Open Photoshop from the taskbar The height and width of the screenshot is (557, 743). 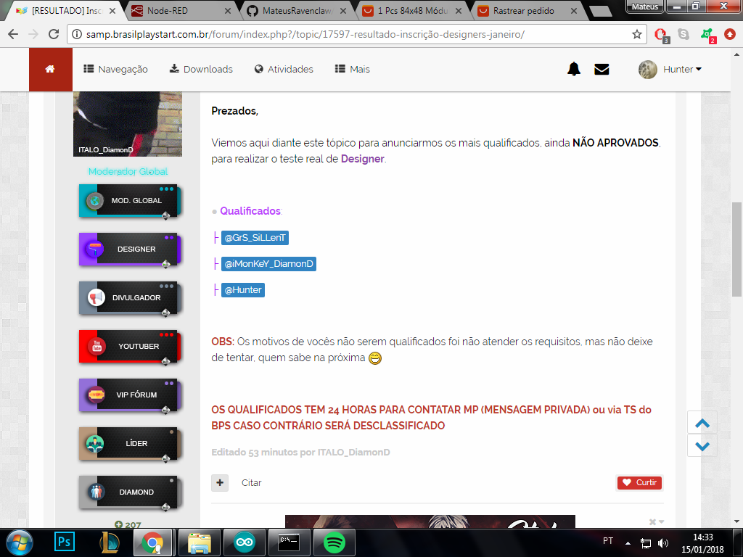point(65,542)
